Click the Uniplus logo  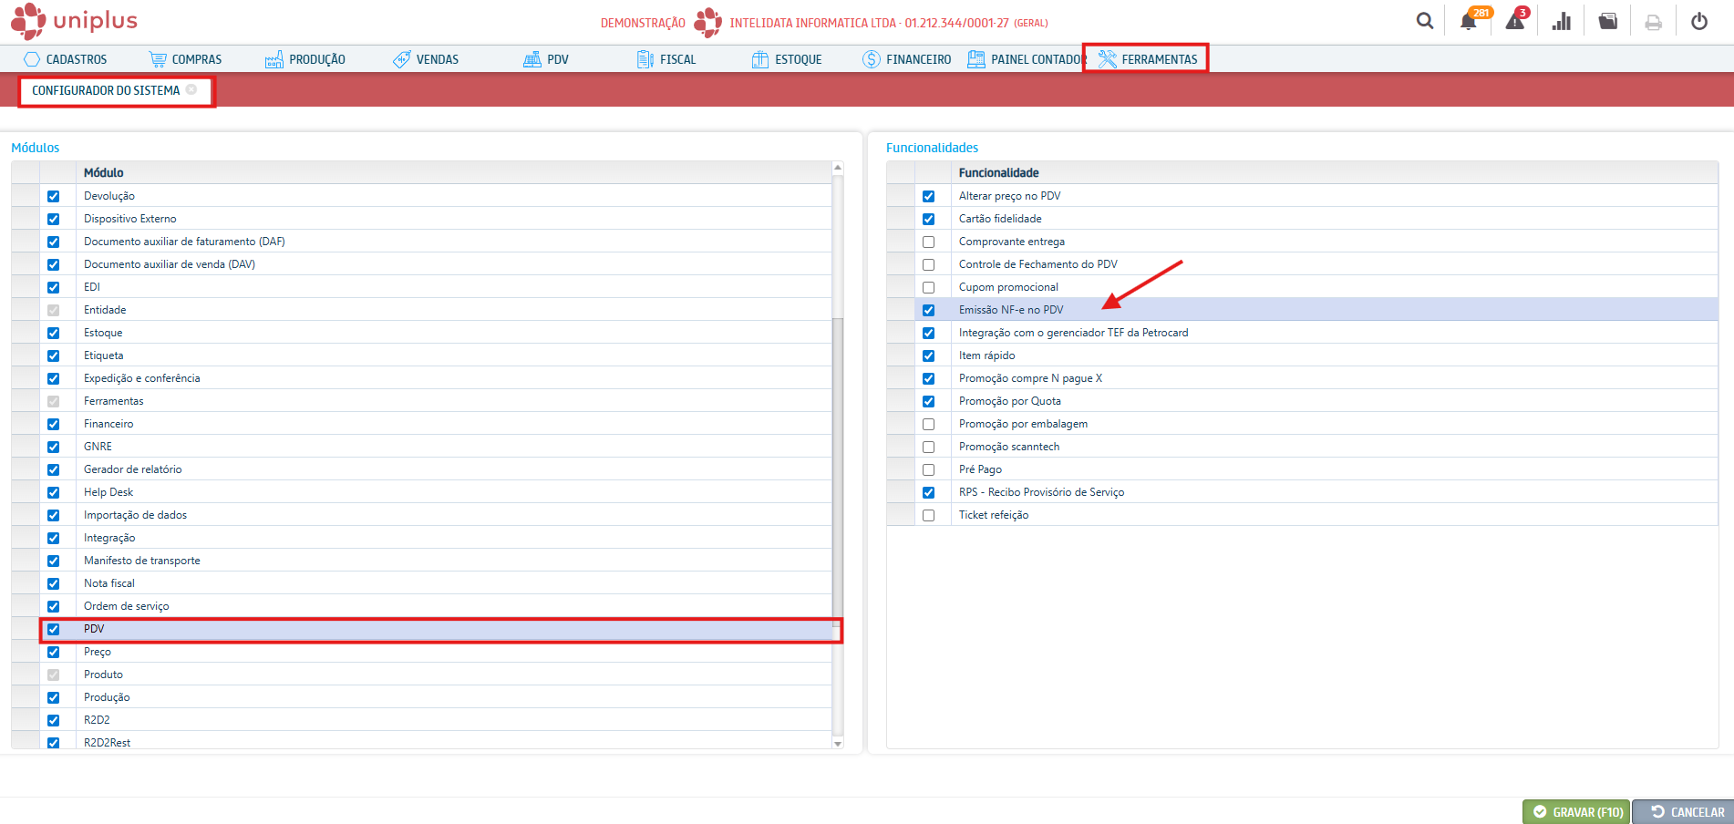(x=75, y=21)
